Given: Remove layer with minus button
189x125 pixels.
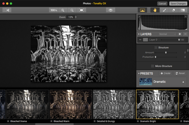Looking at the screenshot, I should [x=185, y=34].
